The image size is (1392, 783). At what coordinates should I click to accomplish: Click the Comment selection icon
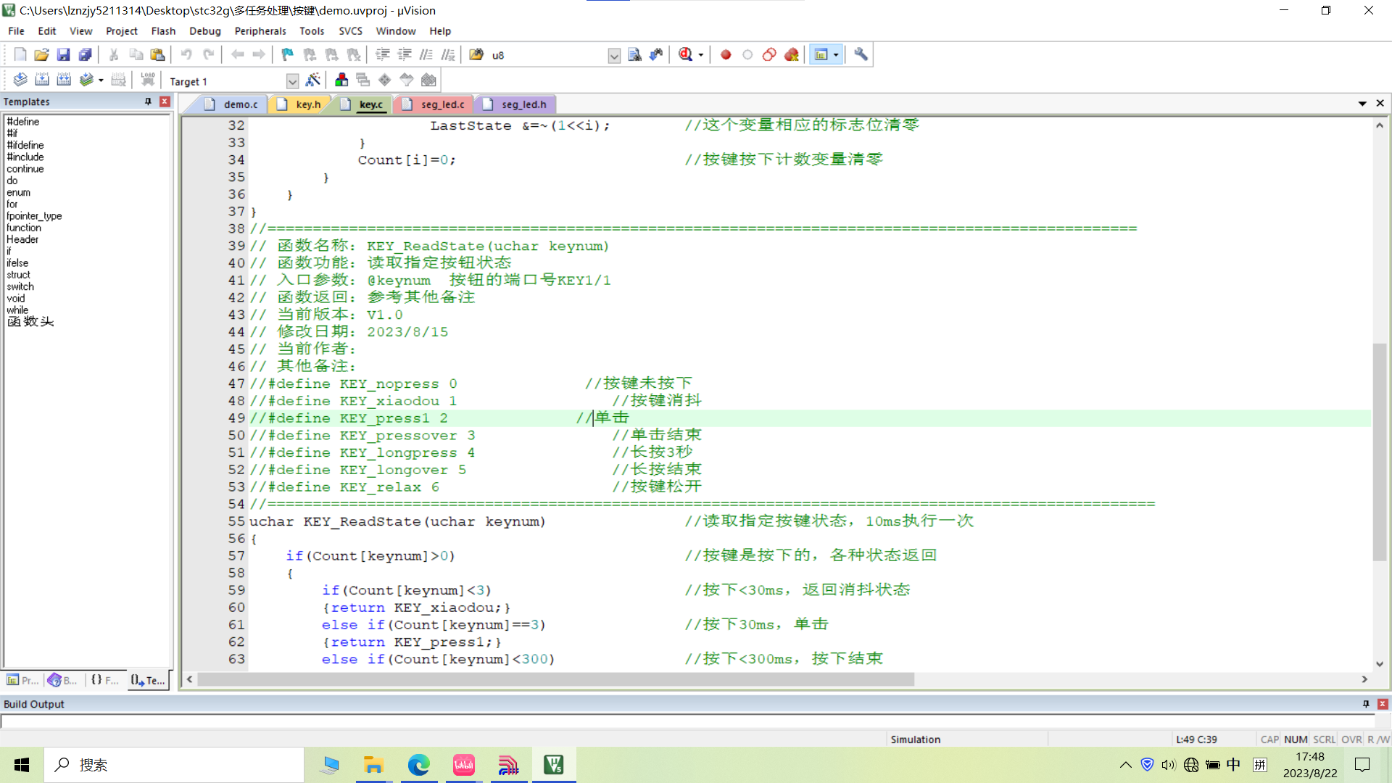[426, 54]
